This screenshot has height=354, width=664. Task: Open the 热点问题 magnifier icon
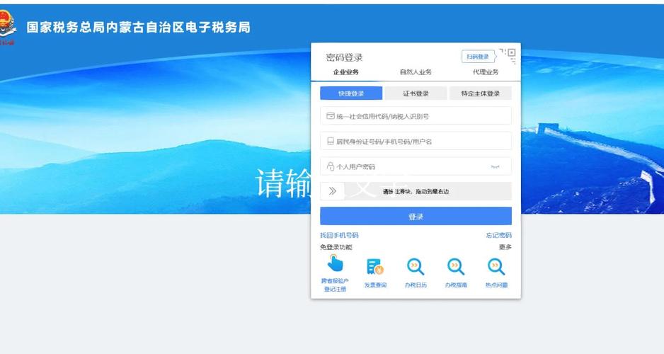pyautogui.click(x=496, y=267)
